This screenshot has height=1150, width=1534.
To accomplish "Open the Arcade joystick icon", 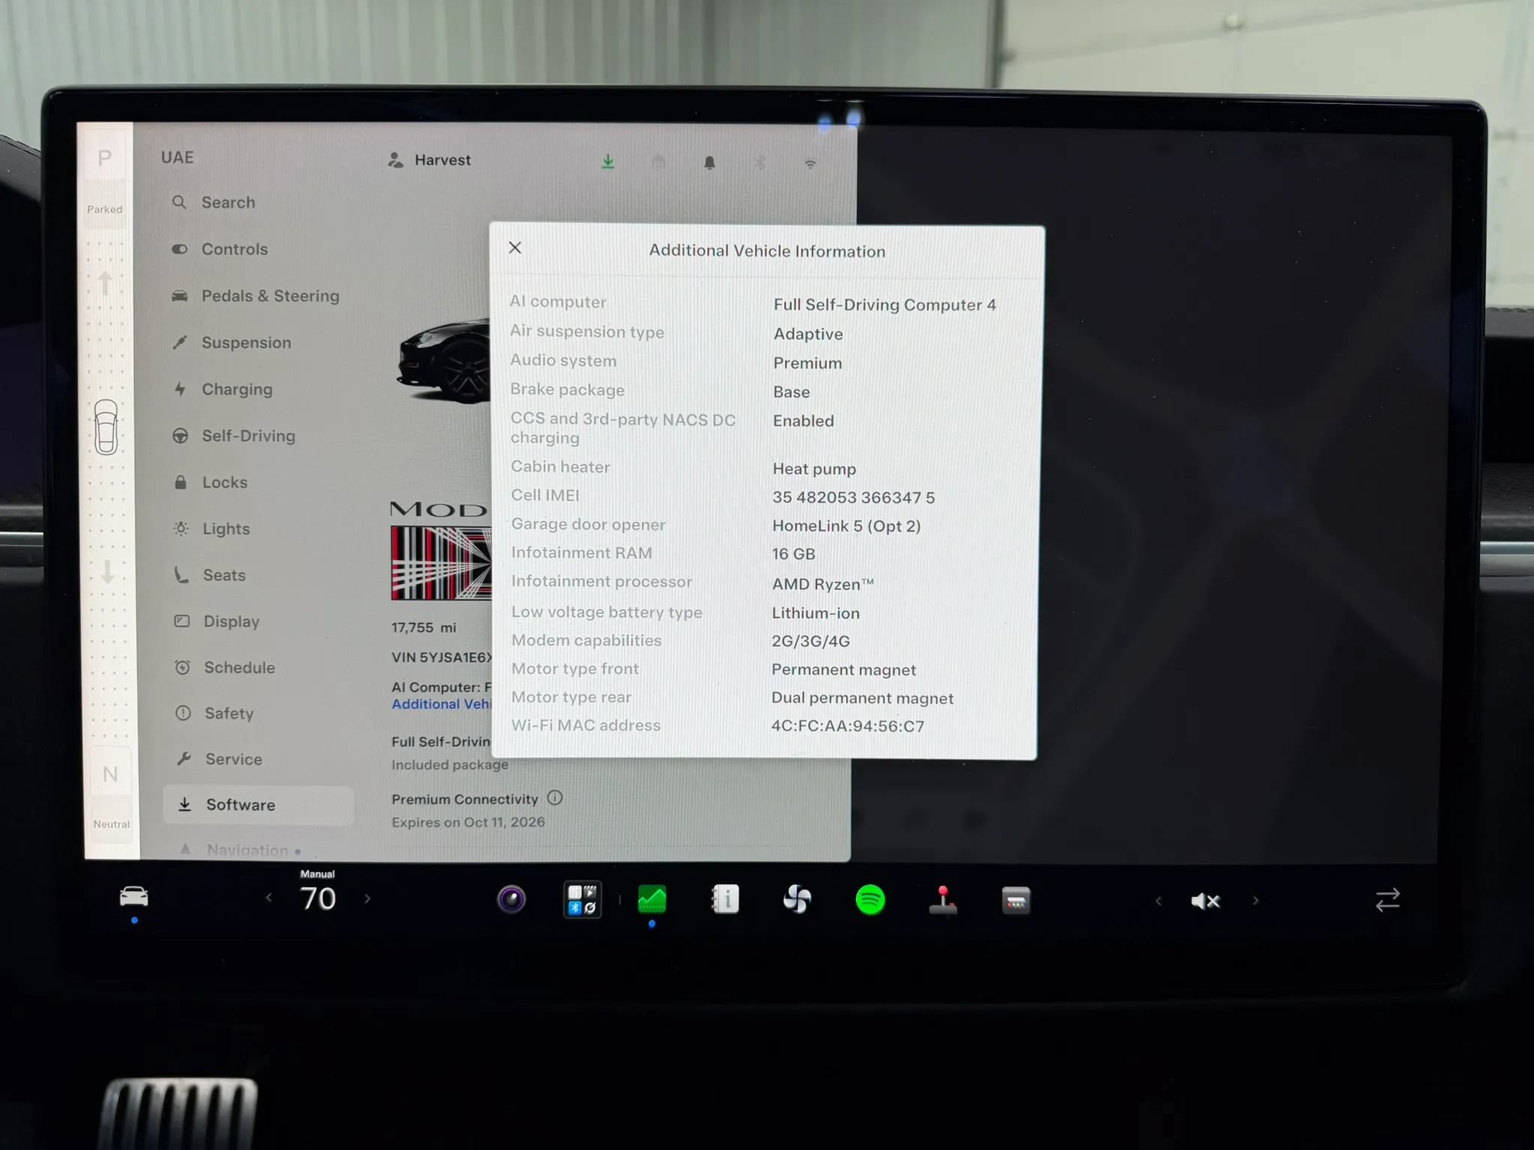I will point(943,900).
